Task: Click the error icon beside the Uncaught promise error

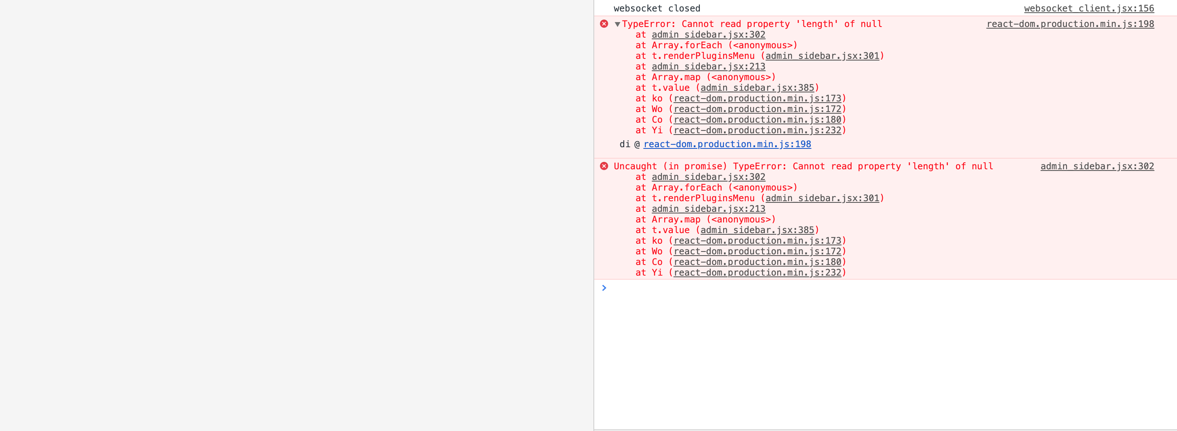Action: pos(604,166)
